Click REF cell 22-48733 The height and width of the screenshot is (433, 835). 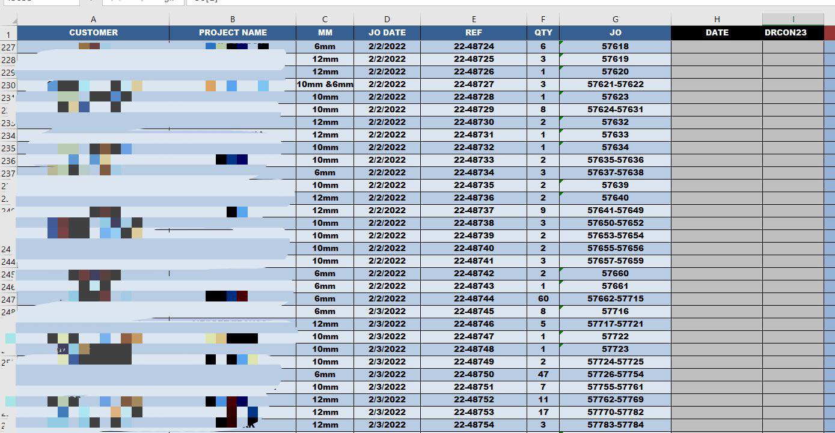(474, 160)
